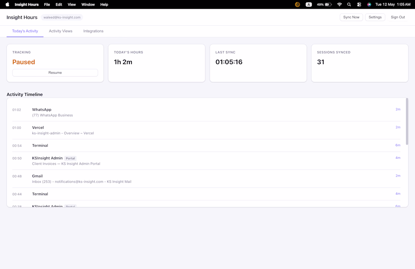
Task: Check the battery status icon
Action: (x=328, y=5)
